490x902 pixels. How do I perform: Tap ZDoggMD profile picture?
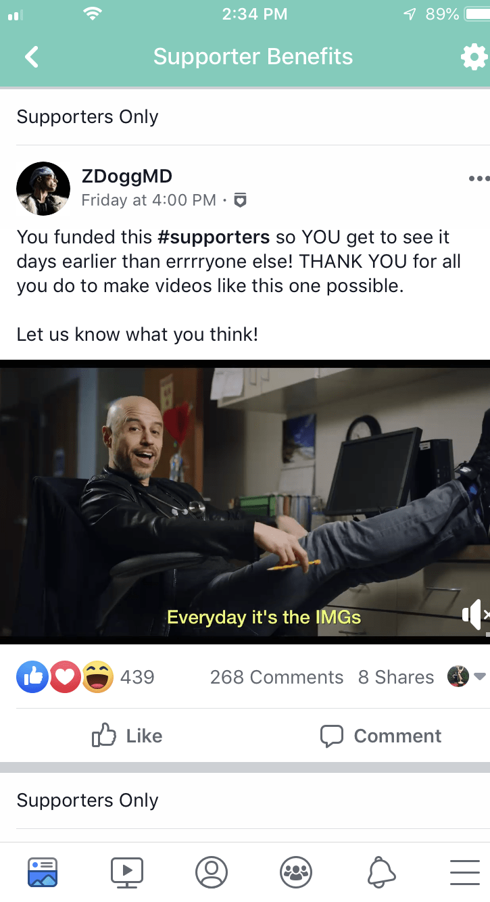(x=43, y=189)
